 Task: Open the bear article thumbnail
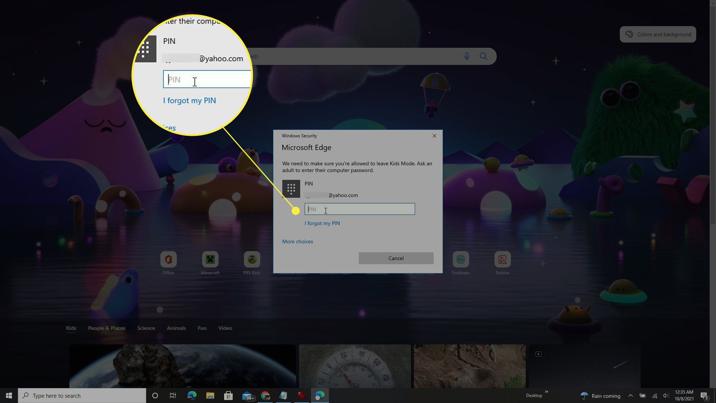point(470,366)
